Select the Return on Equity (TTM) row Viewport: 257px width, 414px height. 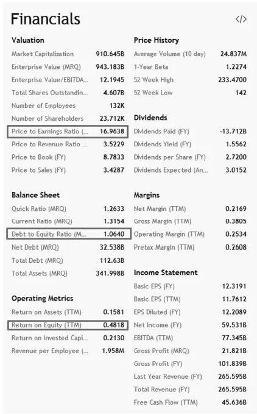tap(68, 325)
